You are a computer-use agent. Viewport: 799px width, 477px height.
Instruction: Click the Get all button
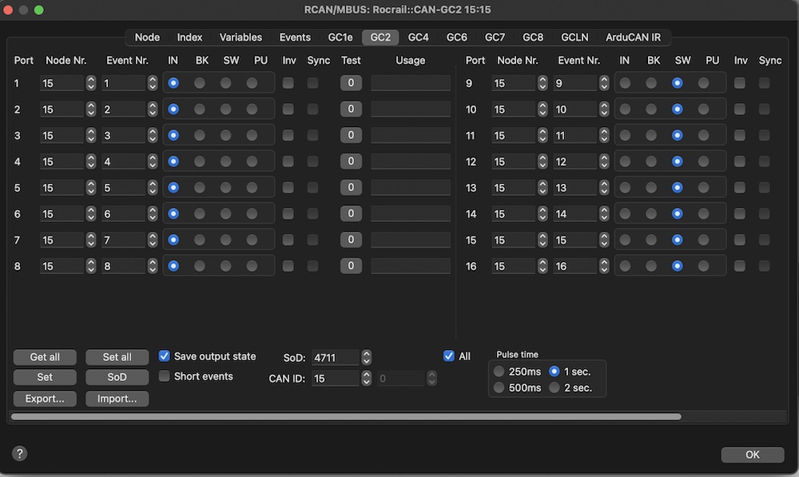click(45, 357)
